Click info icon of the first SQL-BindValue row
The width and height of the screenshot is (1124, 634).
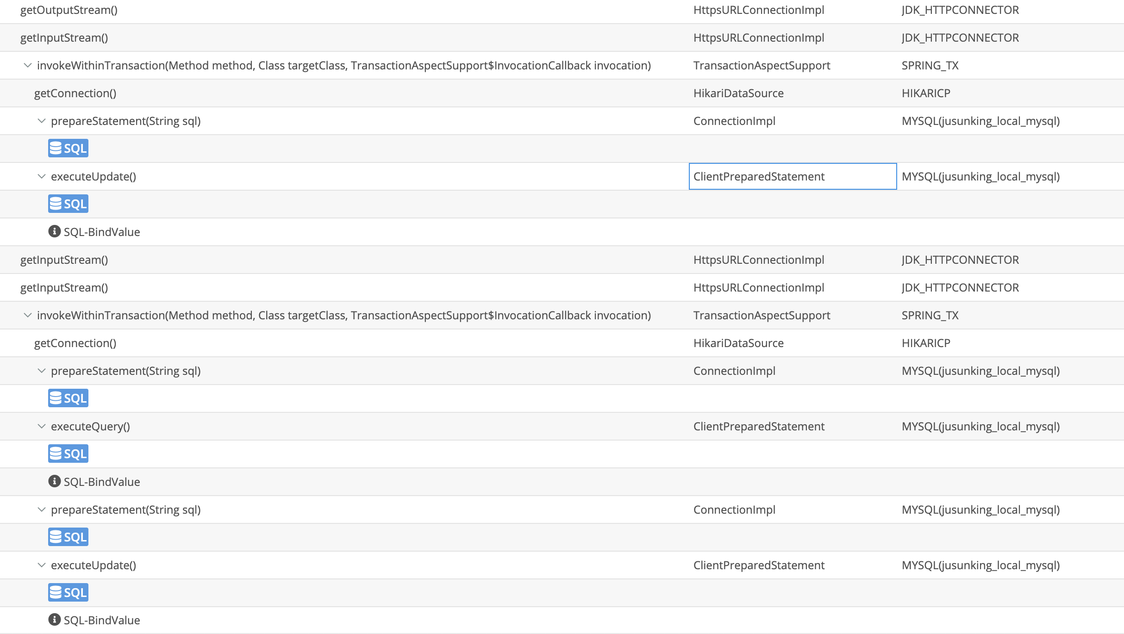click(55, 231)
